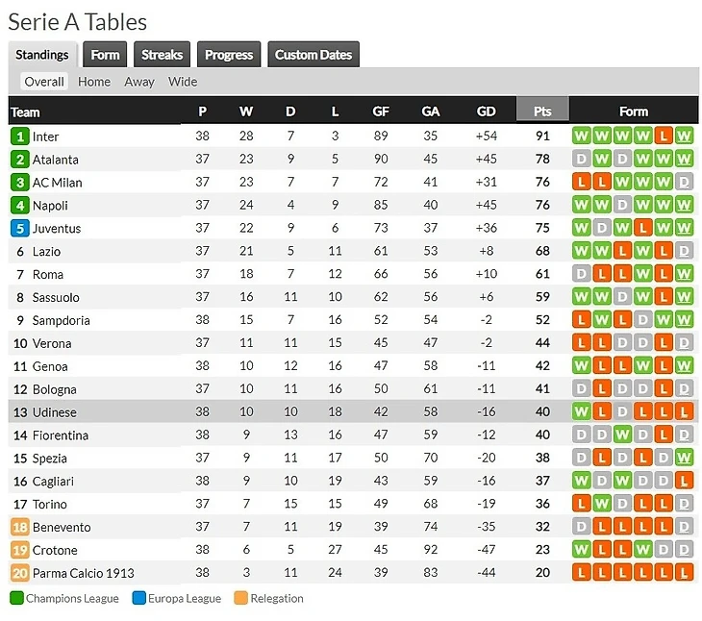
Task: Sort table by GD column header
Action: click(487, 111)
